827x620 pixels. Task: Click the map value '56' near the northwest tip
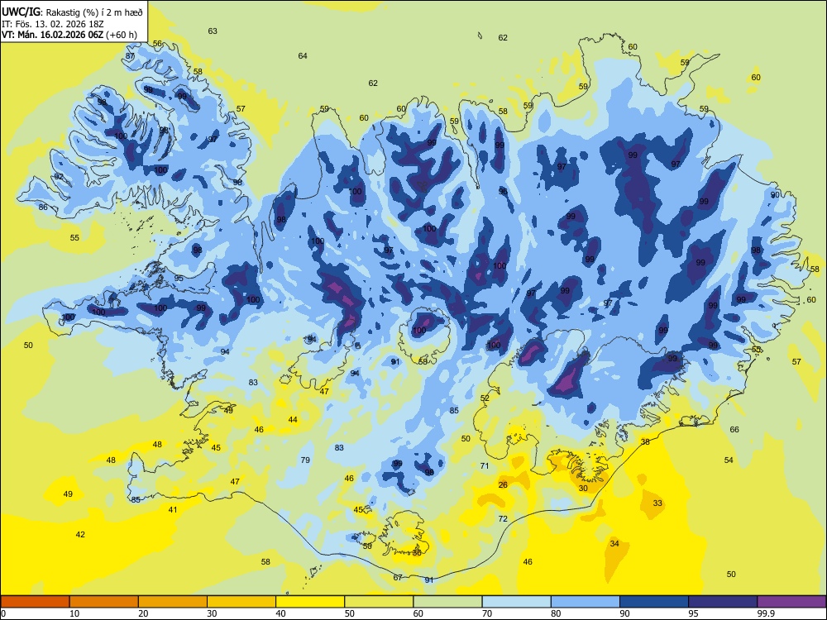click(x=157, y=44)
